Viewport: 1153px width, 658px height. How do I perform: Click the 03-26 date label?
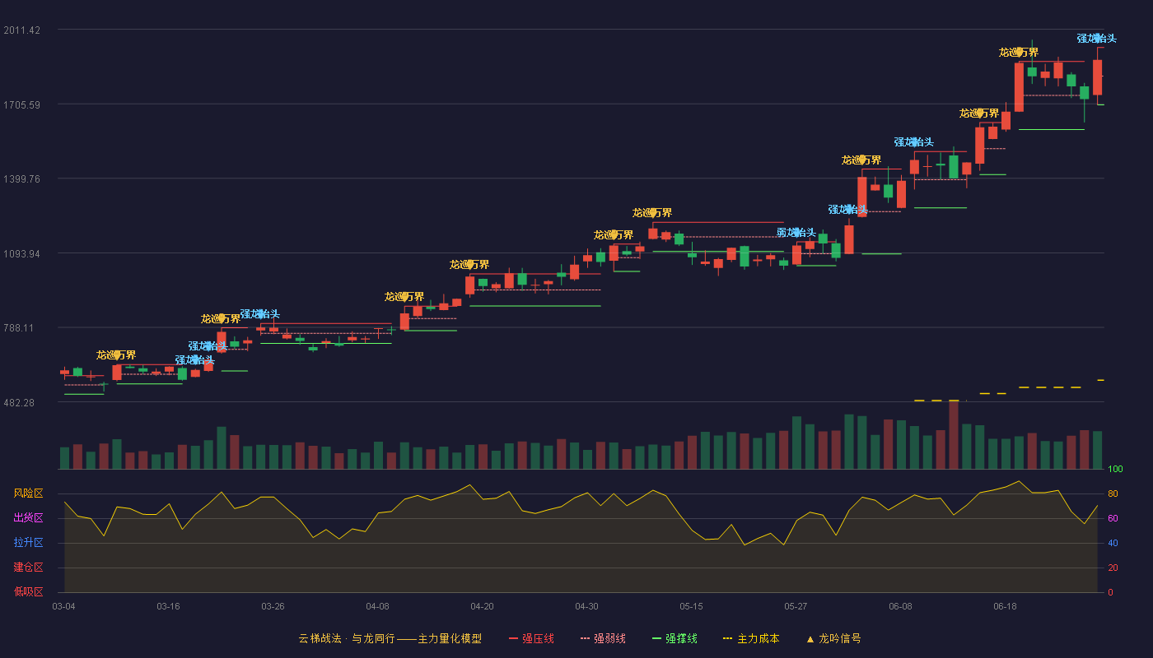pos(273,606)
